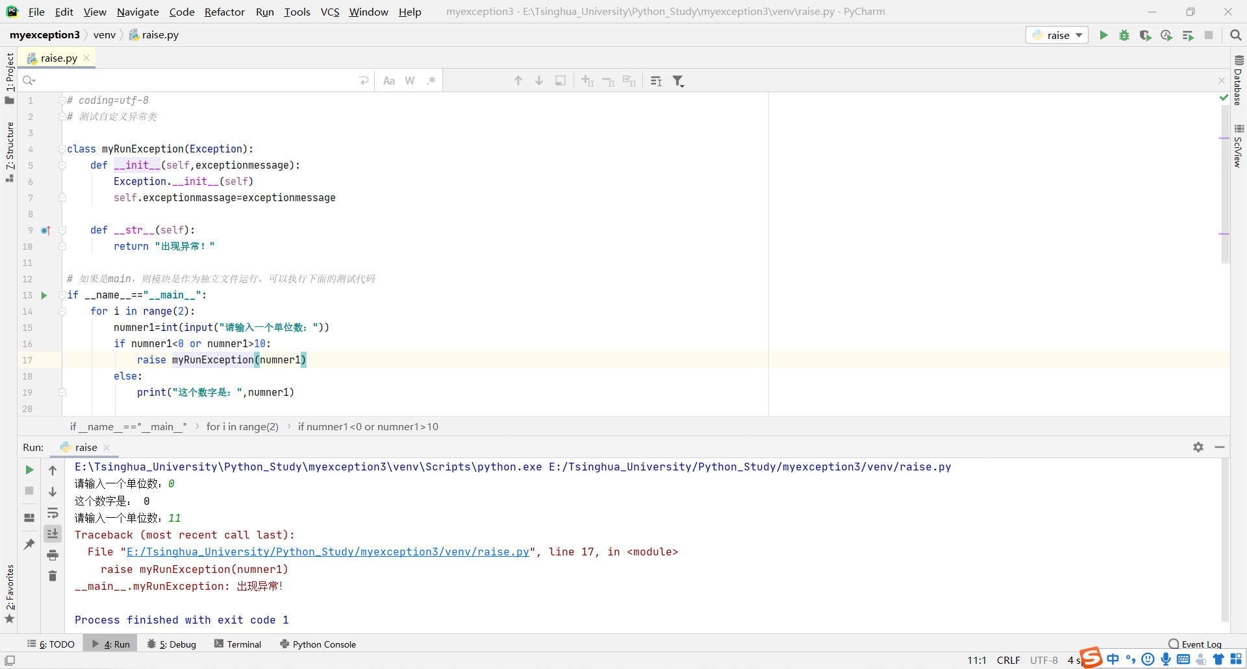The image size is (1247, 669).
Task: Run the raise configuration from toolbar
Action: [1103, 35]
